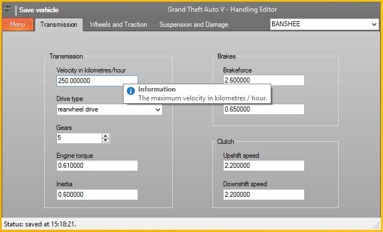Click the Gears number field showing 5
This screenshot has height=232, width=383.
pyautogui.click(x=79, y=138)
